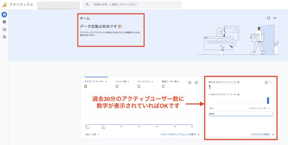Open the レポートのスナップショットを表示 link

(180, 134)
